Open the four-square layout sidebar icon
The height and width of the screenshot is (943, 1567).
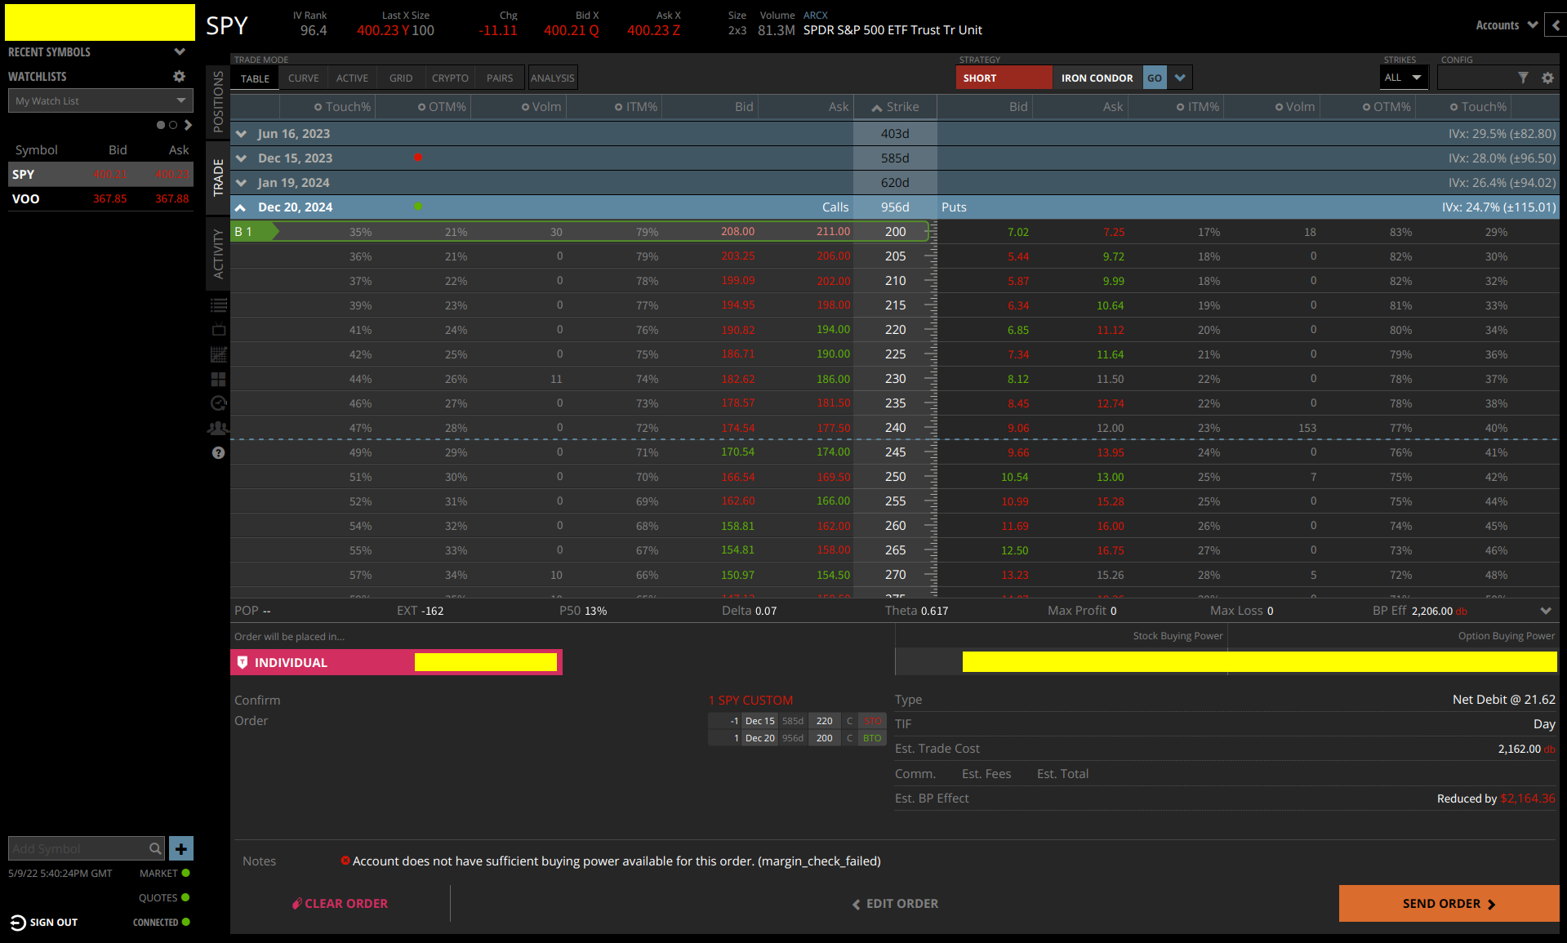(219, 379)
